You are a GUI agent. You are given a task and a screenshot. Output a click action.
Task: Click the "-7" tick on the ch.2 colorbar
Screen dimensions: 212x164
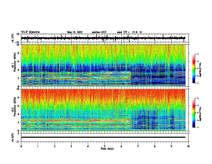(198, 127)
